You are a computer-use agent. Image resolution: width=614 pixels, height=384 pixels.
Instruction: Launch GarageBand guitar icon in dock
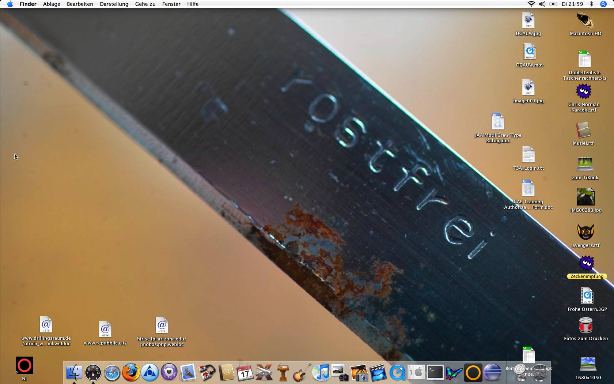[x=302, y=373]
